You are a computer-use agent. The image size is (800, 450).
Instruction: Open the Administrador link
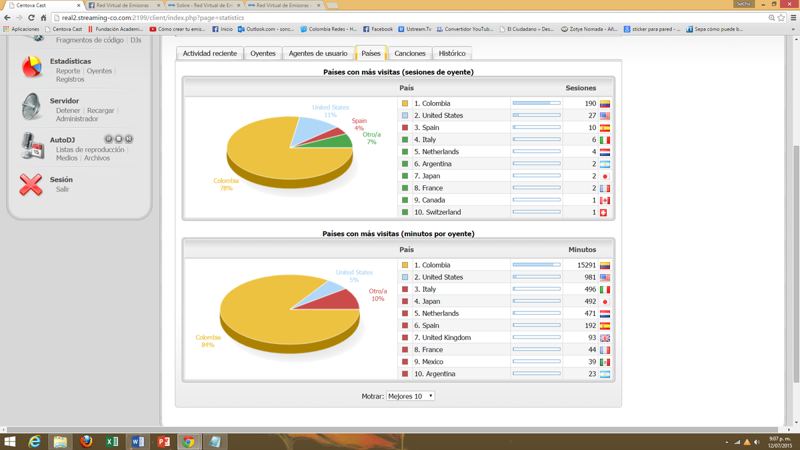77,119
